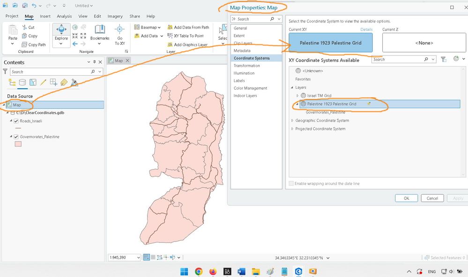Click the filter funnel in Contents pane

(5, 71)
